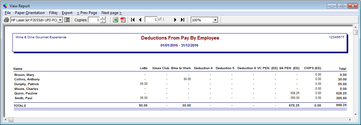
Task: Select the employee row Brown, Mary
Action: (x=180, y=75)
